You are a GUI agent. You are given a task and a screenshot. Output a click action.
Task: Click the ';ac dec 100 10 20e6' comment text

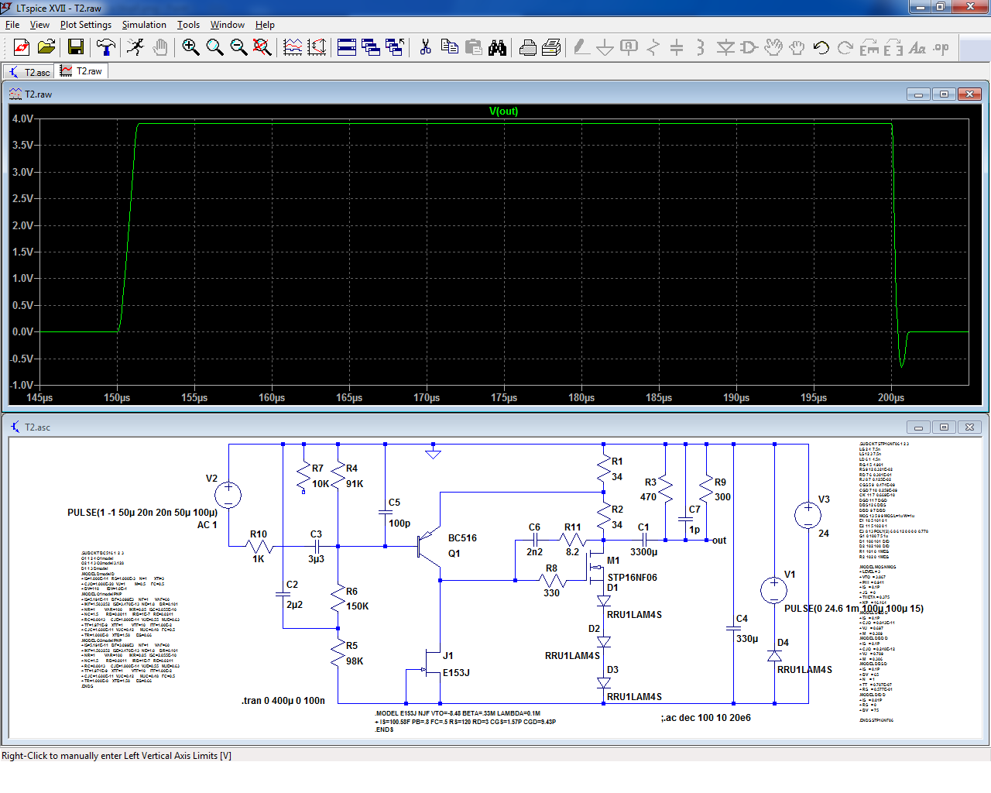706,718
